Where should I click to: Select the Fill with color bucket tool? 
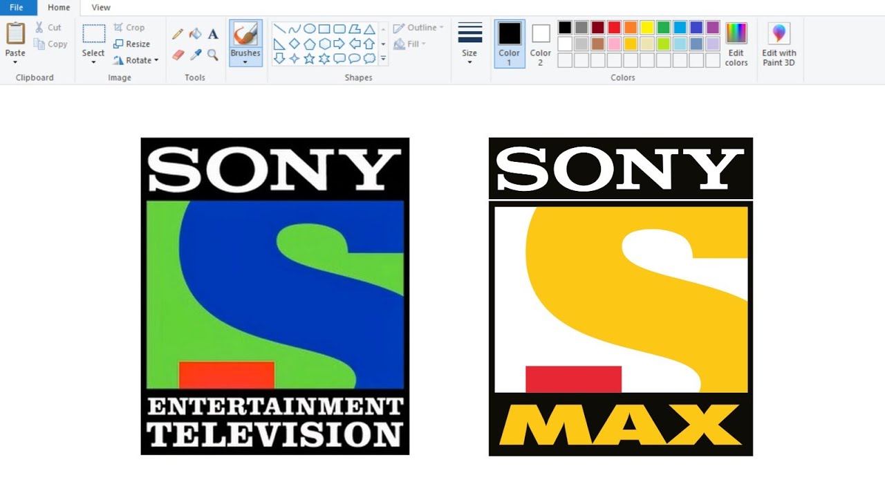[196, 34]
